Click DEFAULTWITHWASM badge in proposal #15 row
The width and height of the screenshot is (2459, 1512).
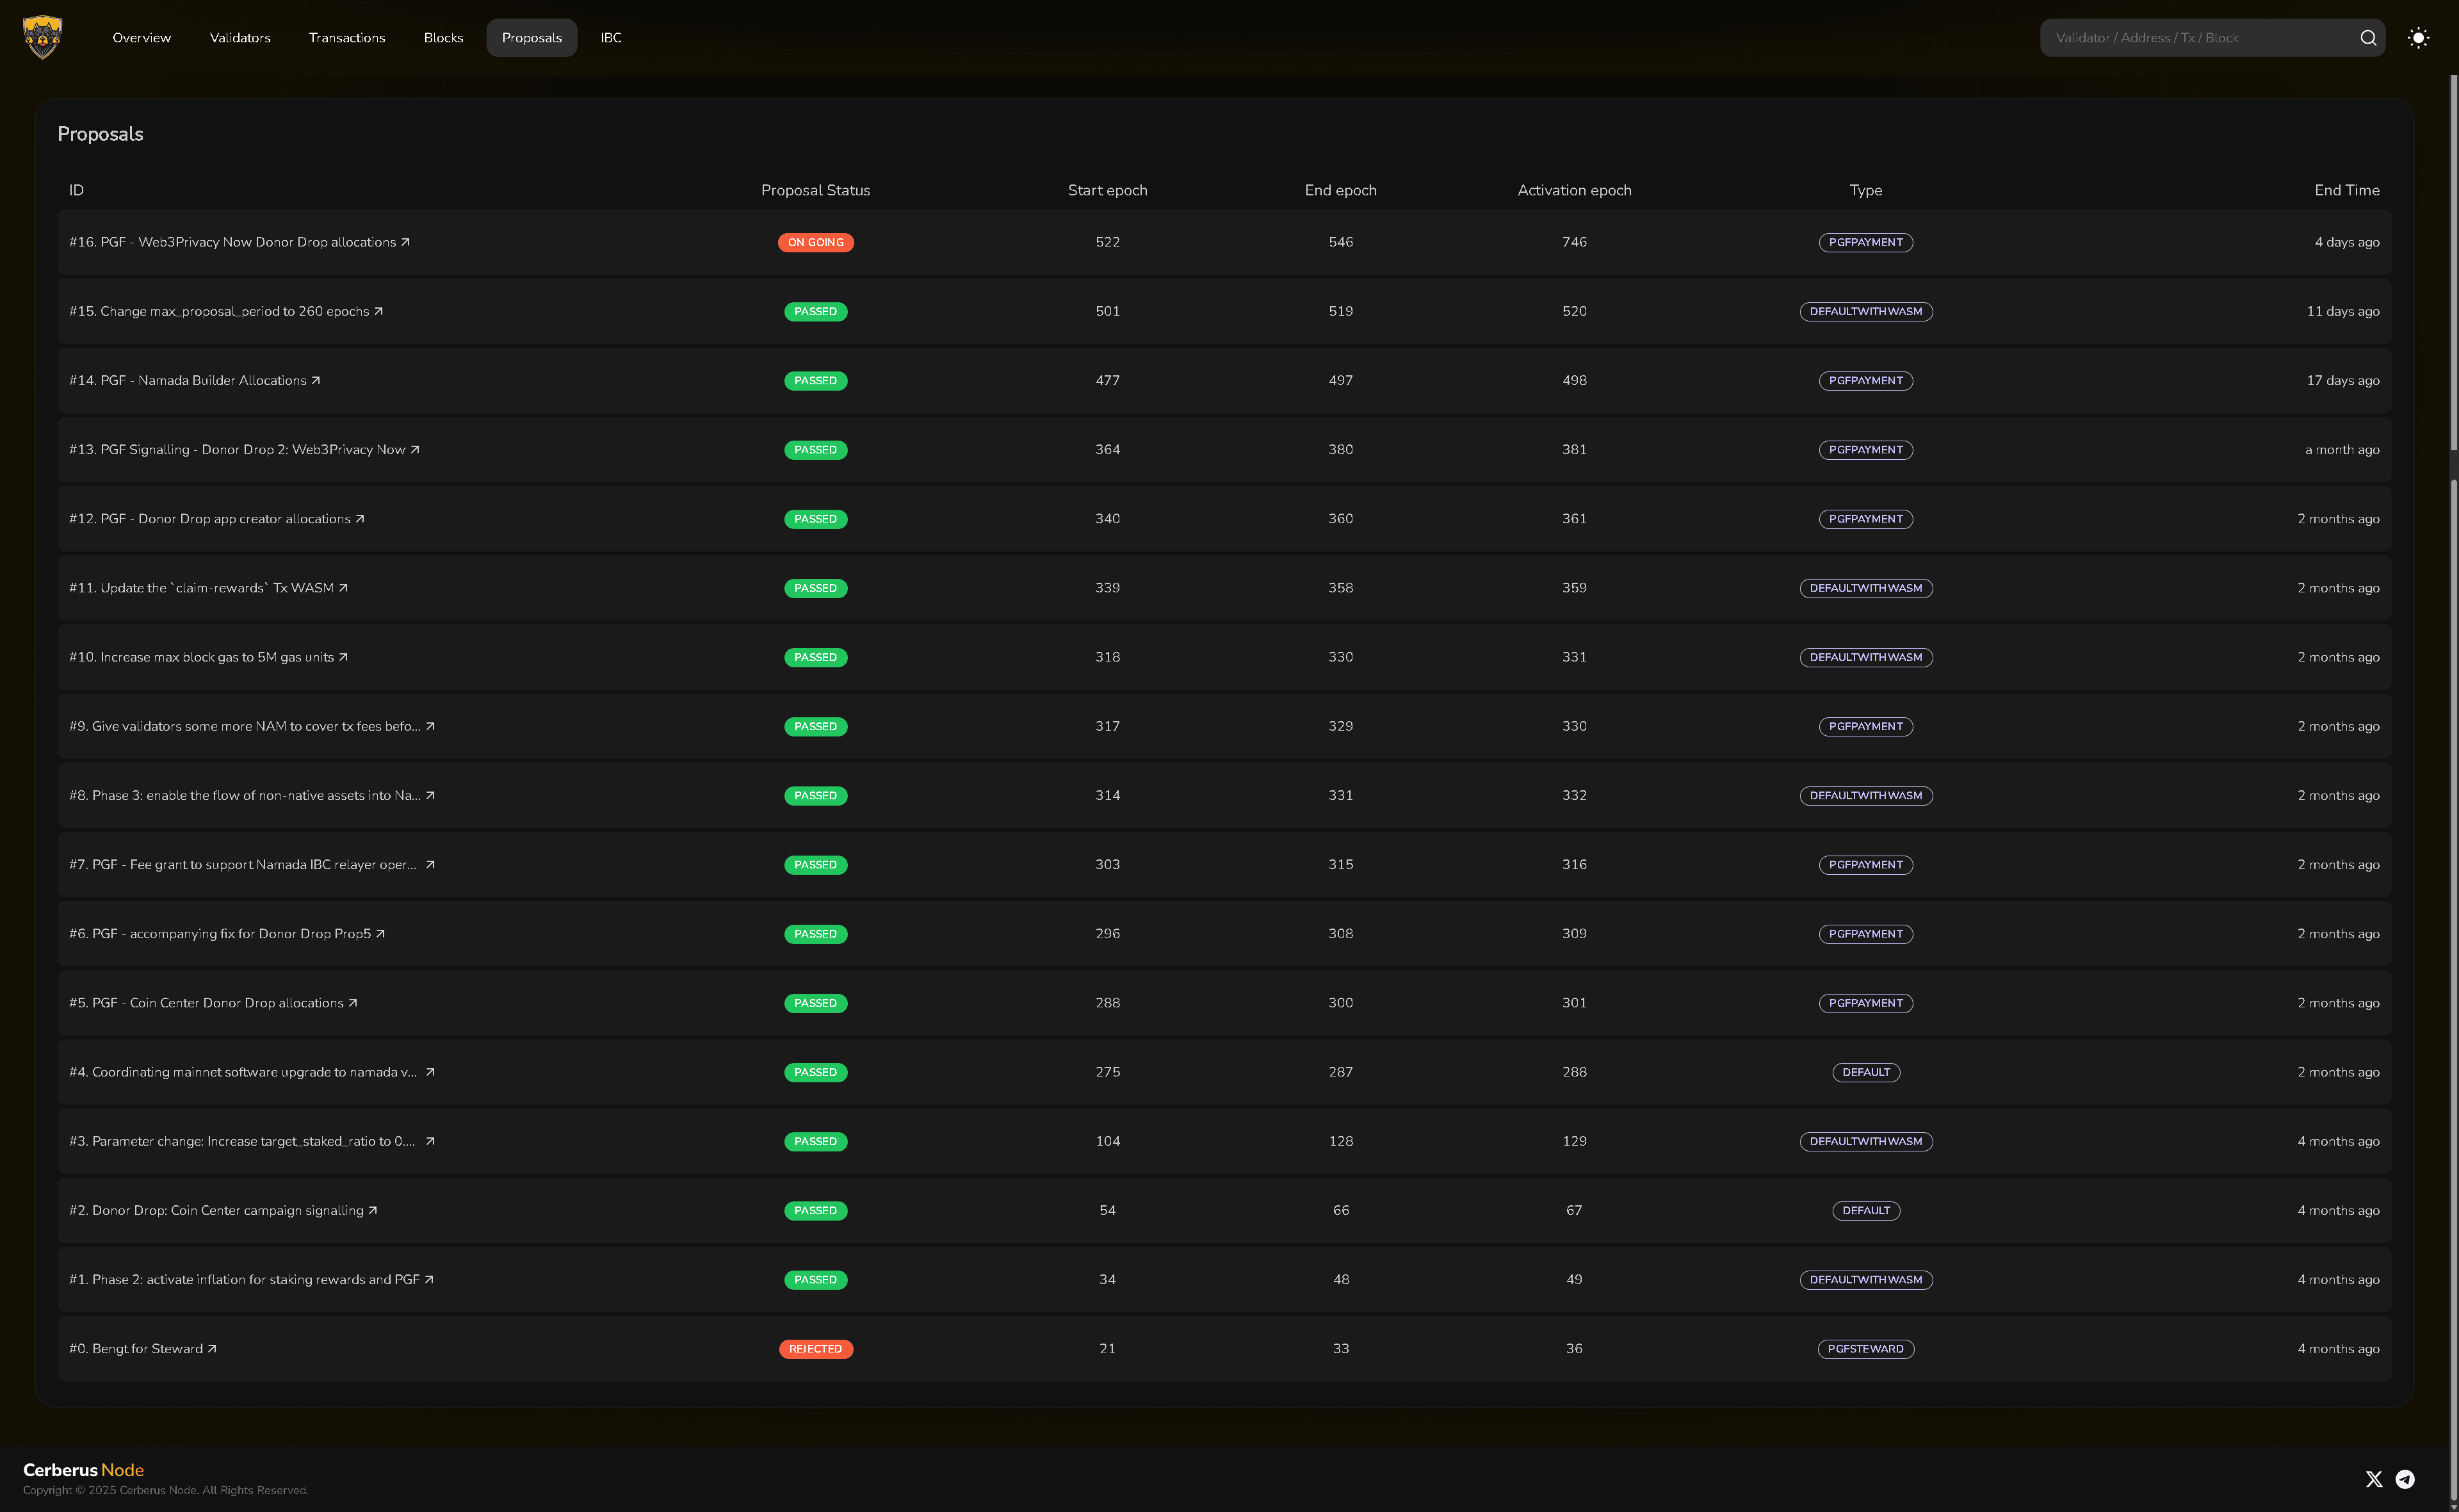[x=1866, y=311]
